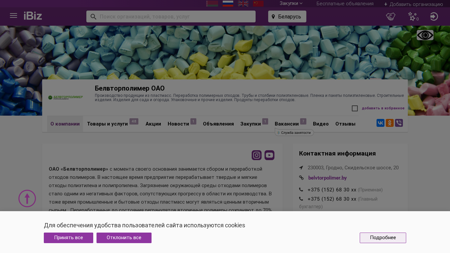Open Бесплатные объявления link
The height and width of the screenshot is (253, 450).
coord(345,4)
